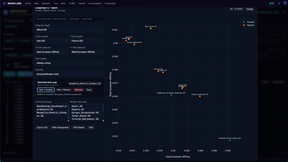Open the Home menu item

[x=28, y=3]
